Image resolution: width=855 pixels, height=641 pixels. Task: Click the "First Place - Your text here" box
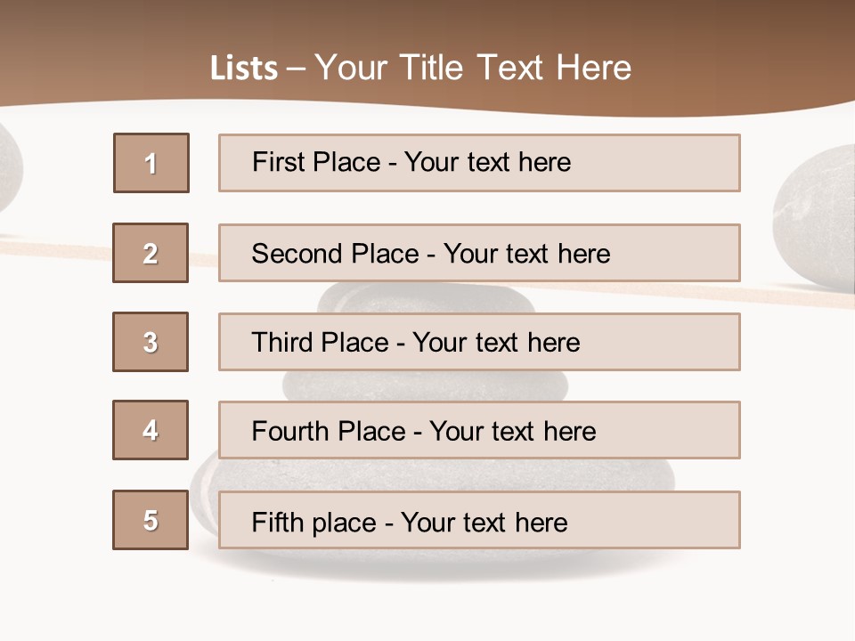point(479,163)
